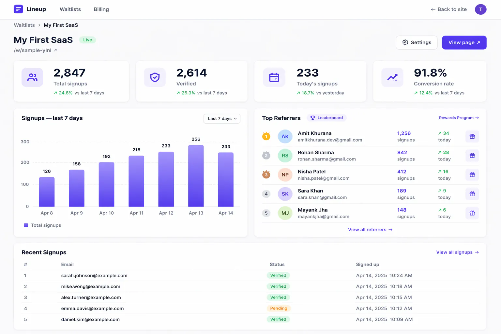Click the Leaderboard badge
The width and height of the screenshot is (501, 334).
pos(326,118)
